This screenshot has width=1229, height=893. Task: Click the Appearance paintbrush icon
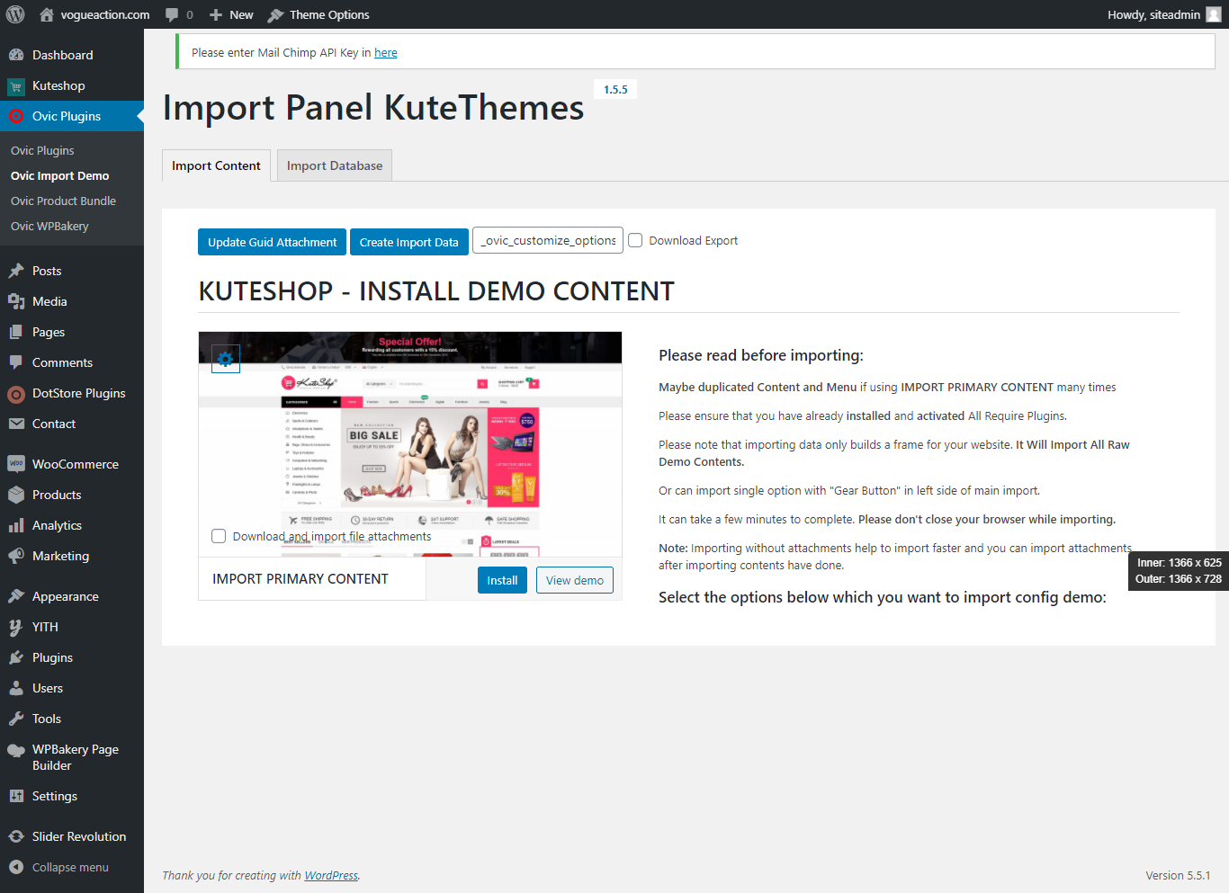tap(16, 596)
